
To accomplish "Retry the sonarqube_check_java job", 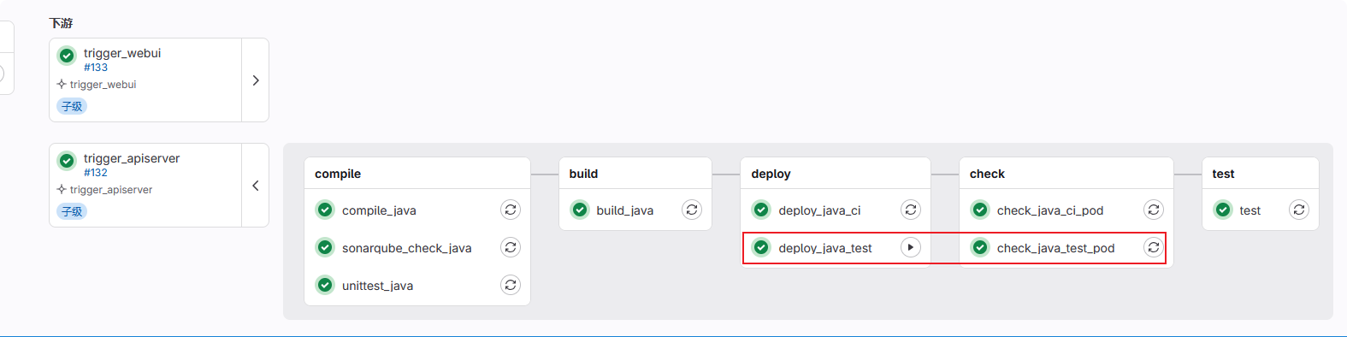I will coord(511,247).
